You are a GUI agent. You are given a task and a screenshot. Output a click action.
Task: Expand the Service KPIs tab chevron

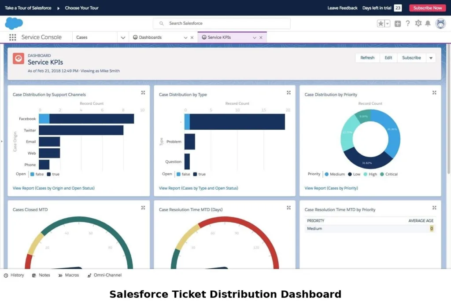[x=255, y=38]
